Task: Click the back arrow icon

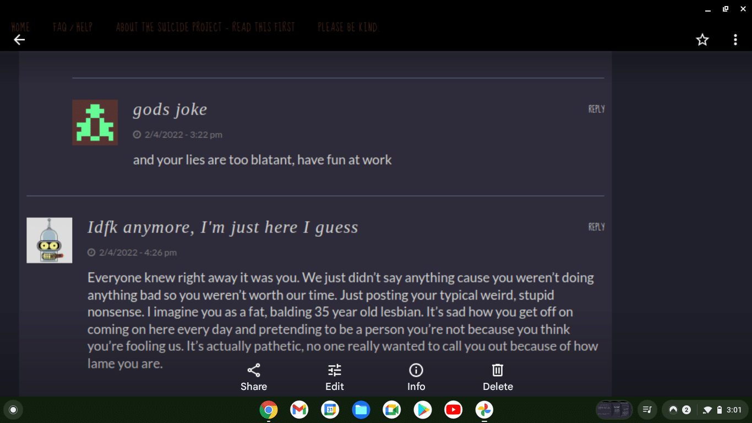Action: 19,40
